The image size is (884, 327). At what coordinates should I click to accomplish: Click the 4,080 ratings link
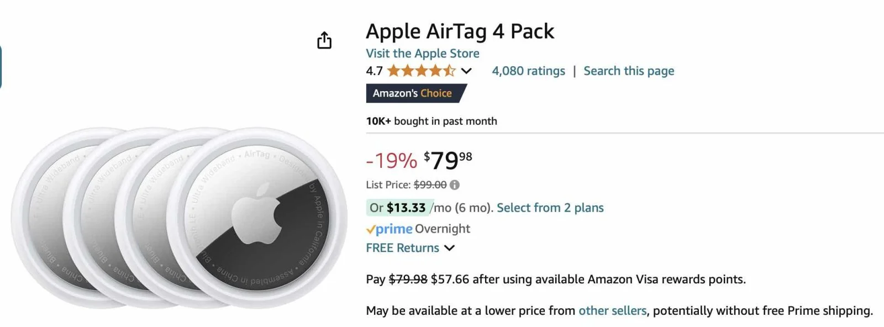click(x=528, y=71)
